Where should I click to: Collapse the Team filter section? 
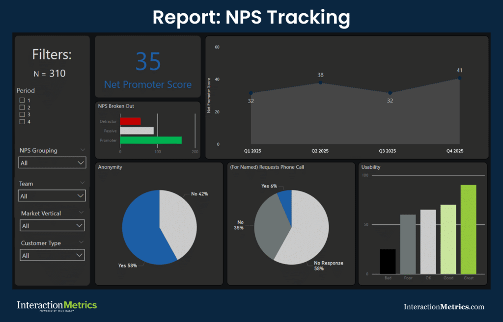(82, 183)
